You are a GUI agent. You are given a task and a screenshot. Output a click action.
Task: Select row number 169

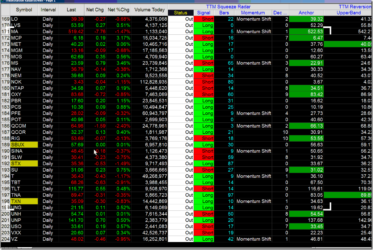coord(6,19)
